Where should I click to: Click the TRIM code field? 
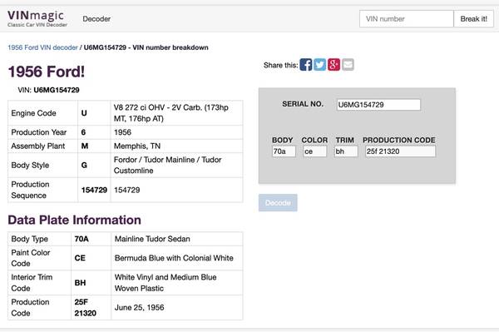point(346,151)
